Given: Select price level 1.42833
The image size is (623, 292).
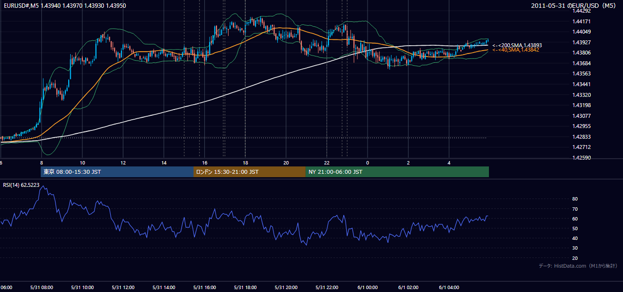Looking at the screenshot, I should click(582, 137).
